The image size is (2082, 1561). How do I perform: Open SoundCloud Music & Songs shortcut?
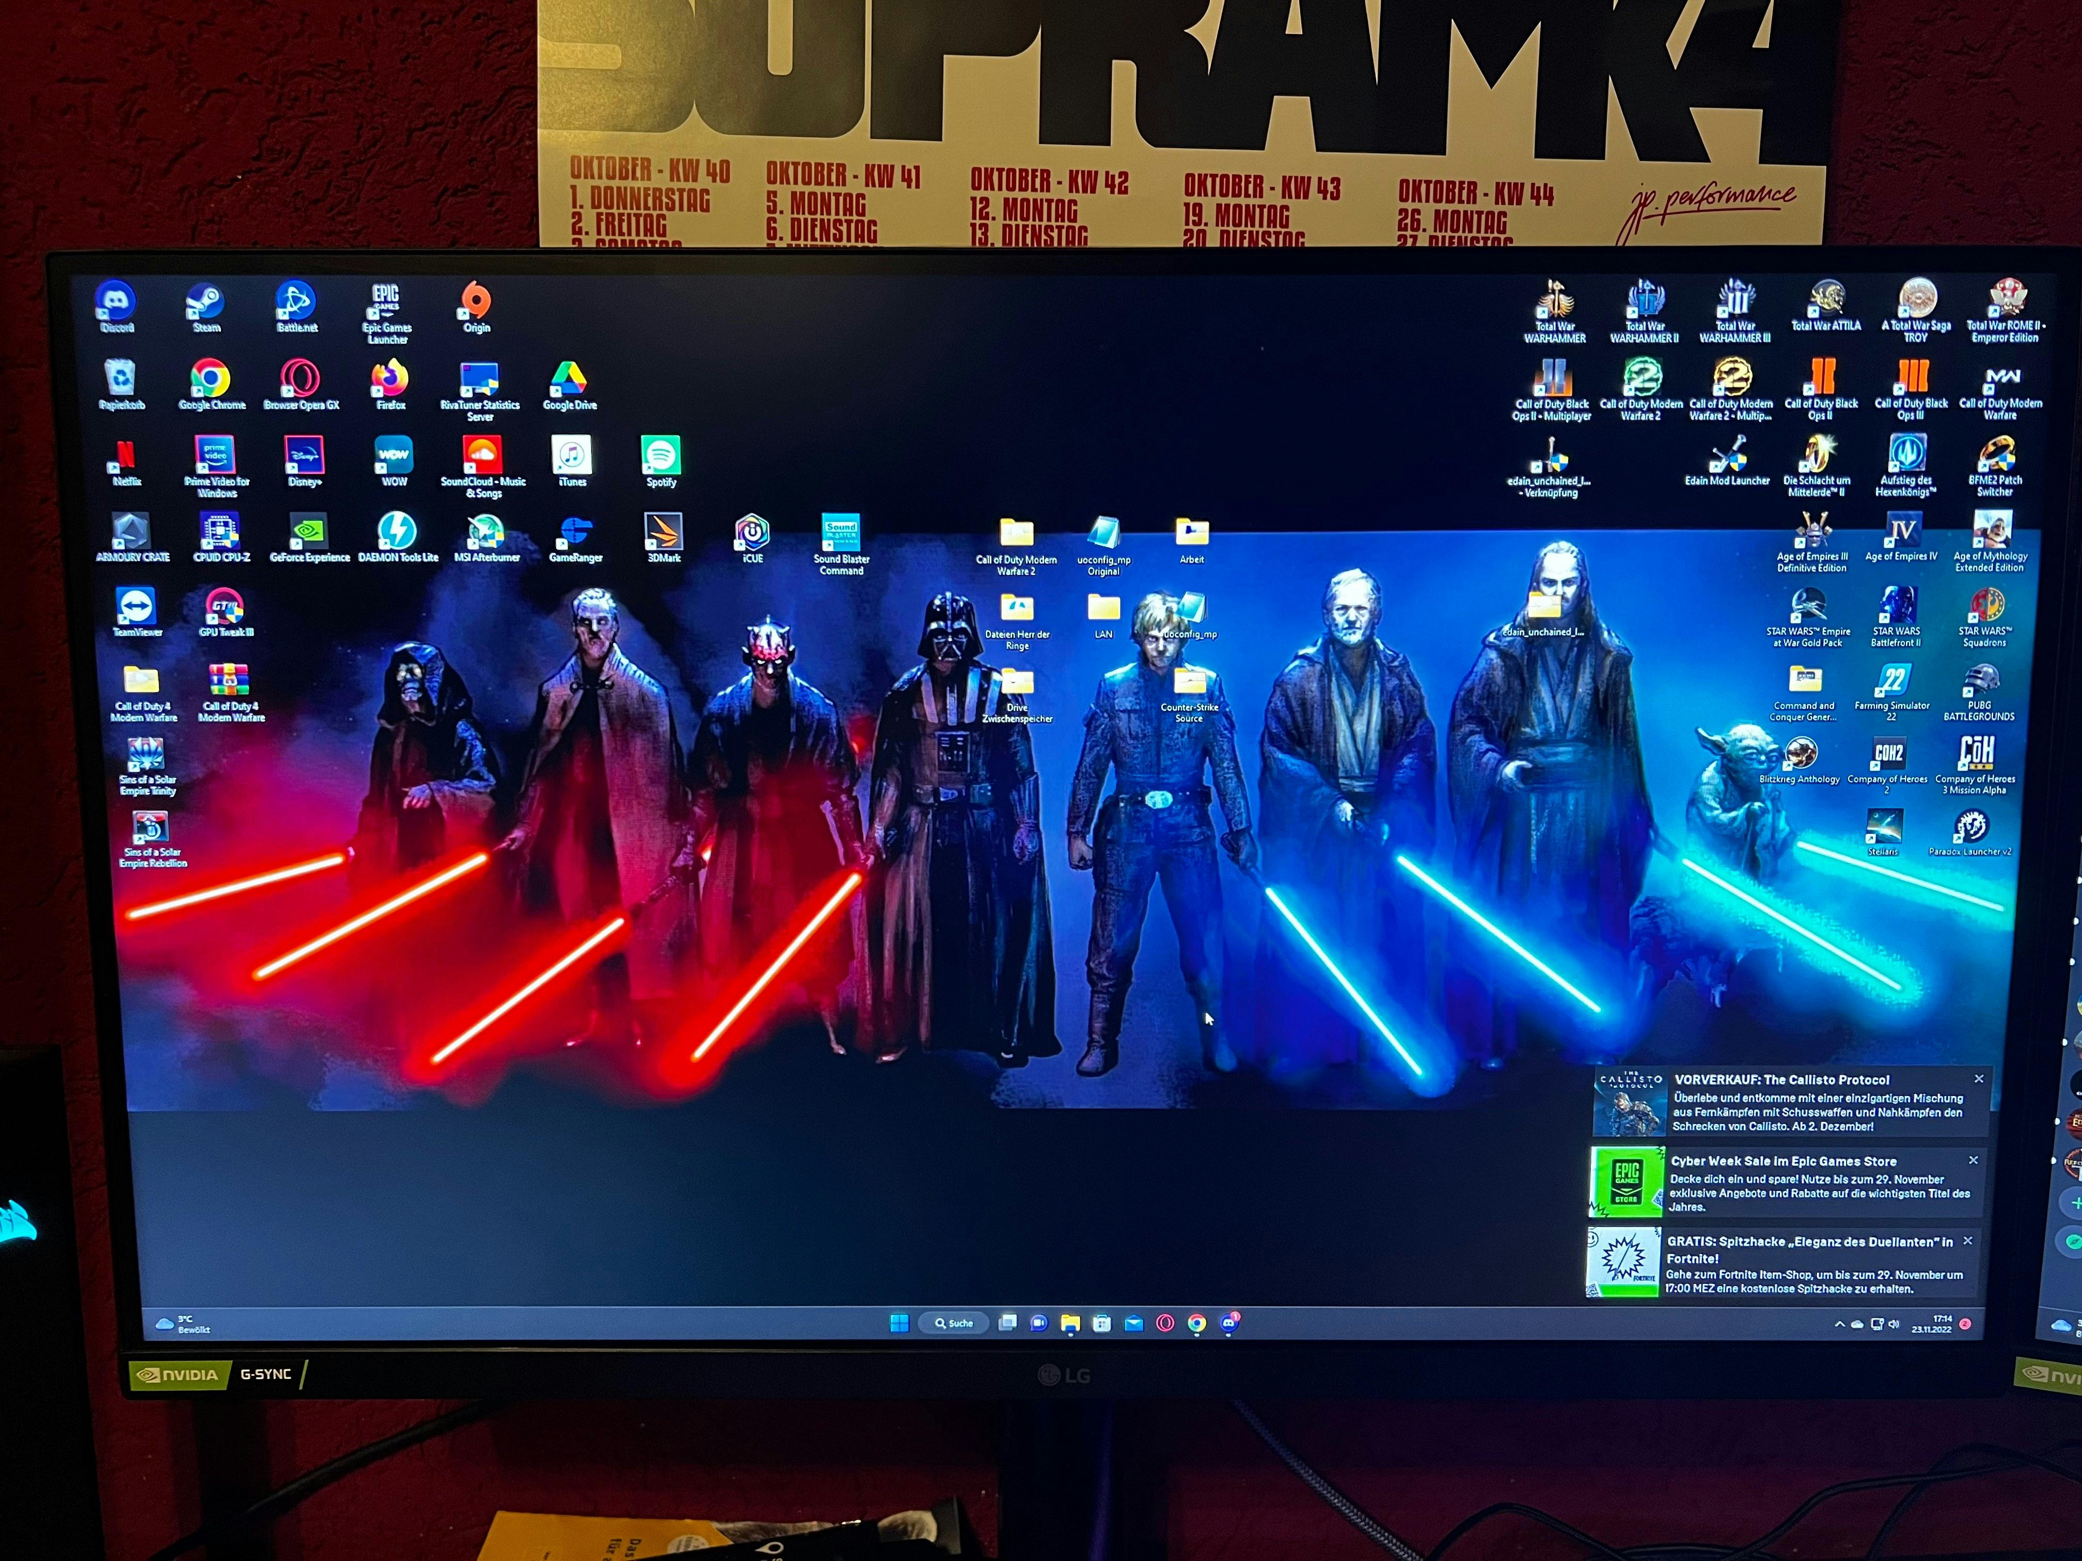click(x=483, y=467)
